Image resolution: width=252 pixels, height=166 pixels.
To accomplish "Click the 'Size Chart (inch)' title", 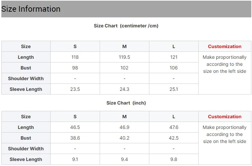I will 126,103.
